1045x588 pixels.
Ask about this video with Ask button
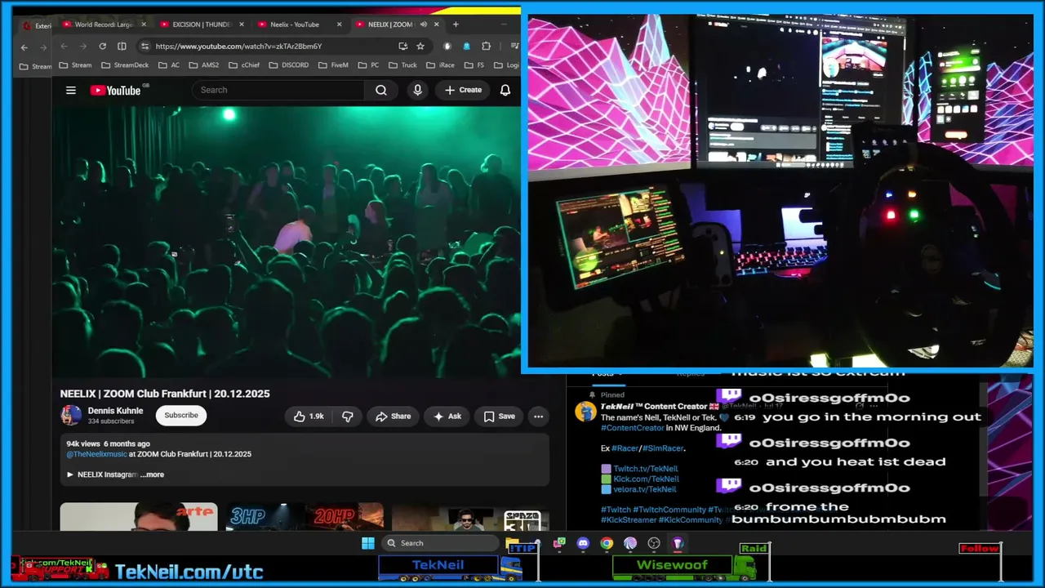pos(447,416)
